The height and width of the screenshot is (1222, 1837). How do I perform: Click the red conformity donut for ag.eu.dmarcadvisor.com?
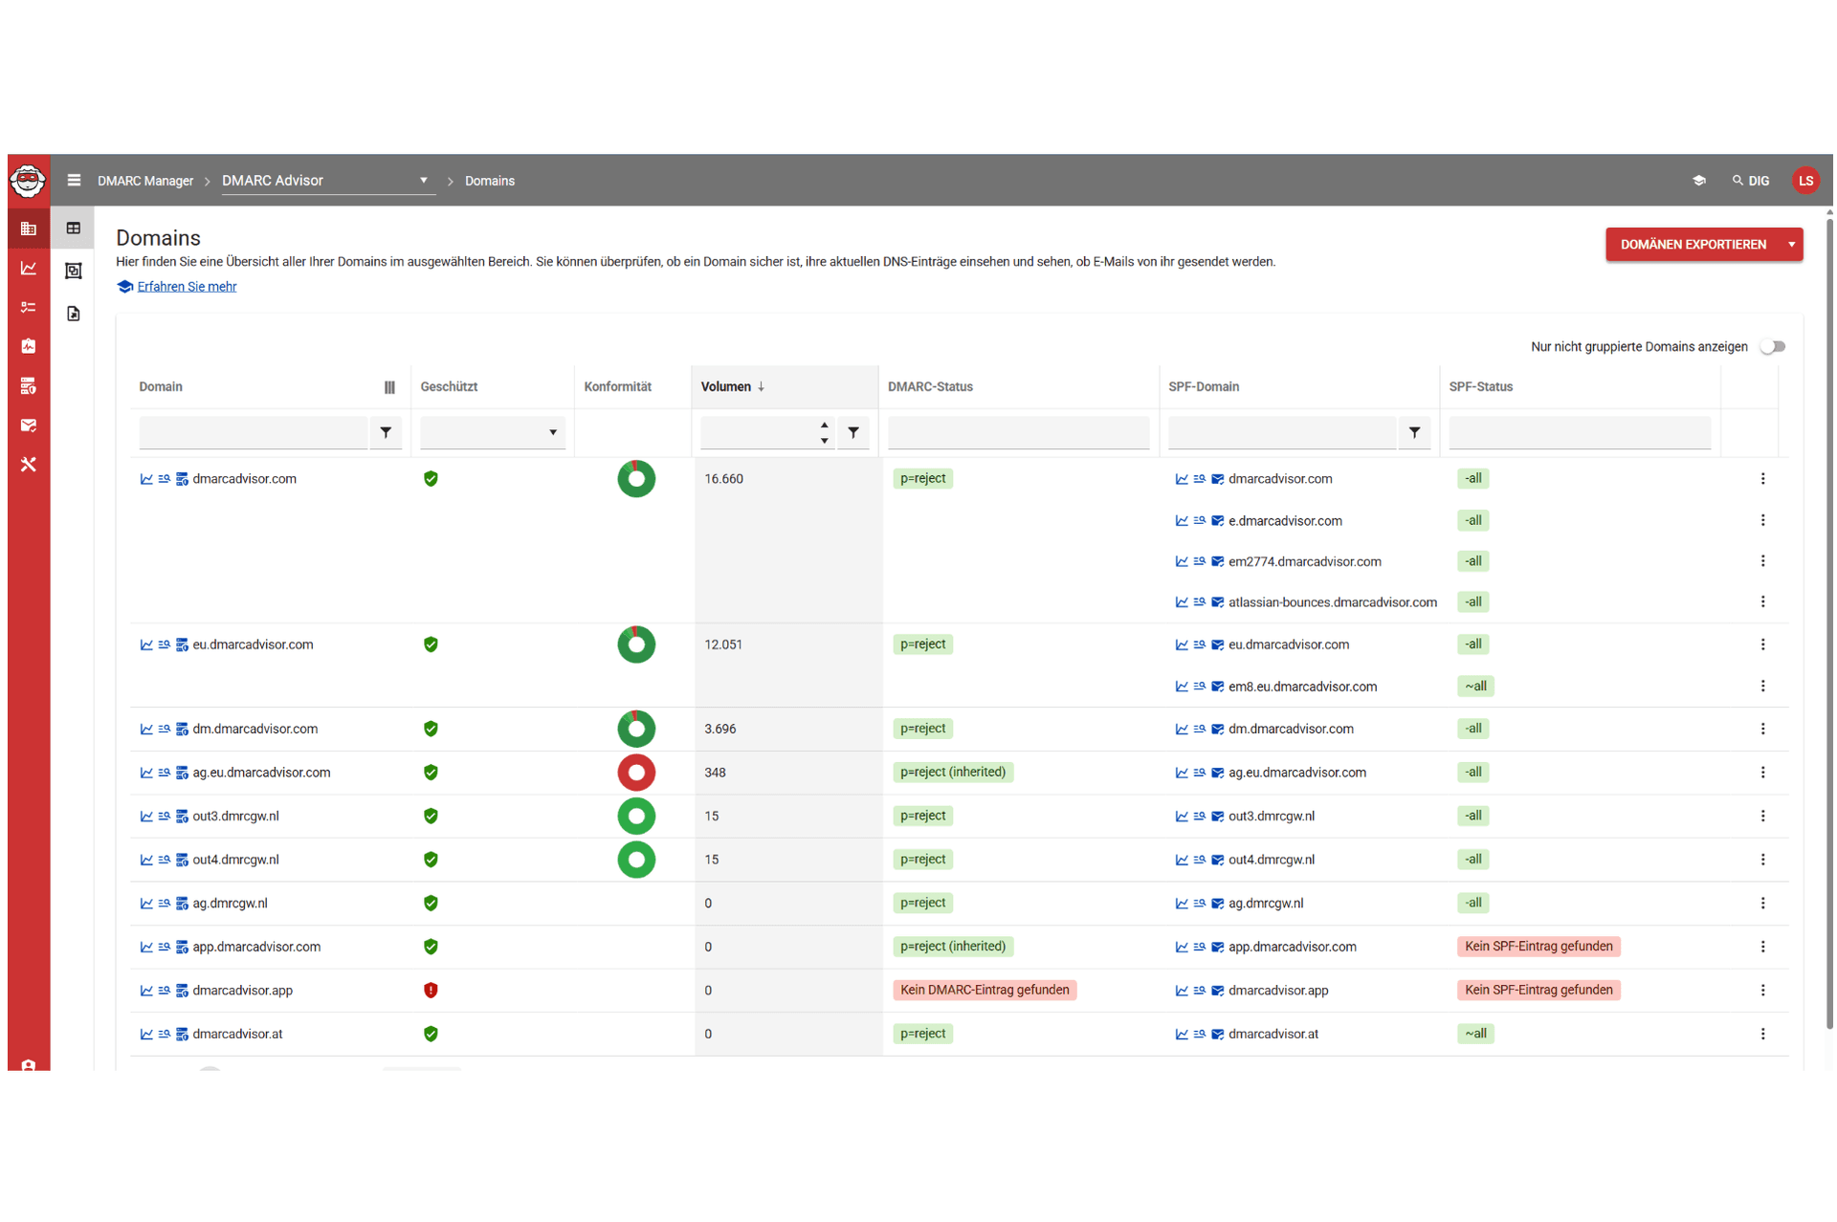[636, 773]
